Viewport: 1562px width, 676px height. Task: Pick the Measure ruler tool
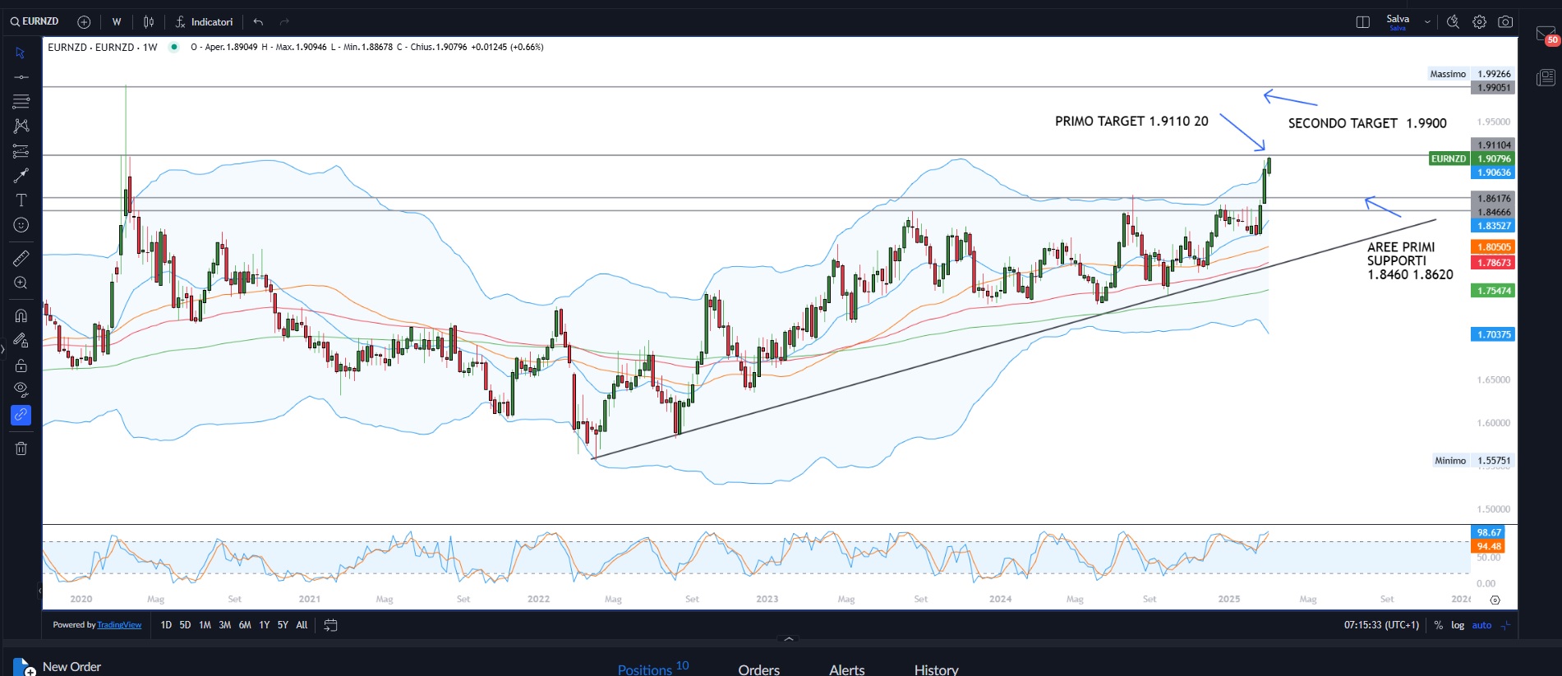tap(21, 258)
